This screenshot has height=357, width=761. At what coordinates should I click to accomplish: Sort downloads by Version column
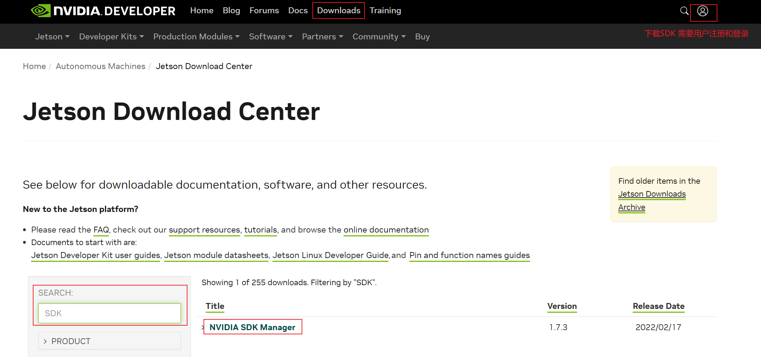(x=562, y=306)
